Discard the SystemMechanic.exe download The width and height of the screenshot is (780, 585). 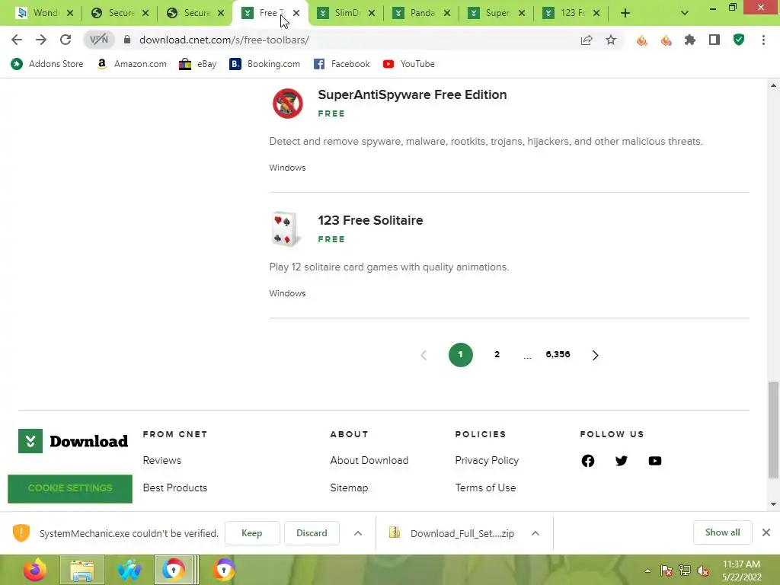tap(312, 532)
